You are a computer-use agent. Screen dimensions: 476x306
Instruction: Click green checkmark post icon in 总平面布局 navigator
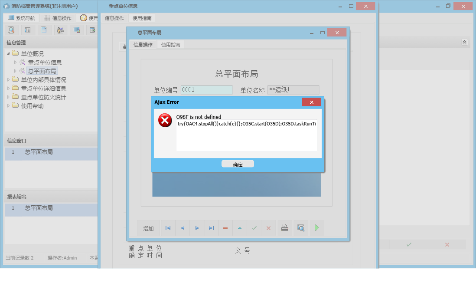pos(254,228)
